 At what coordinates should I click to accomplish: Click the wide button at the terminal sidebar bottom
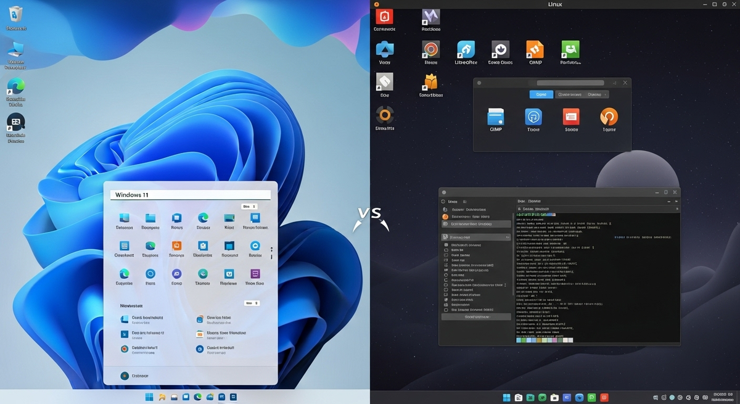click(x=476, y=317)
